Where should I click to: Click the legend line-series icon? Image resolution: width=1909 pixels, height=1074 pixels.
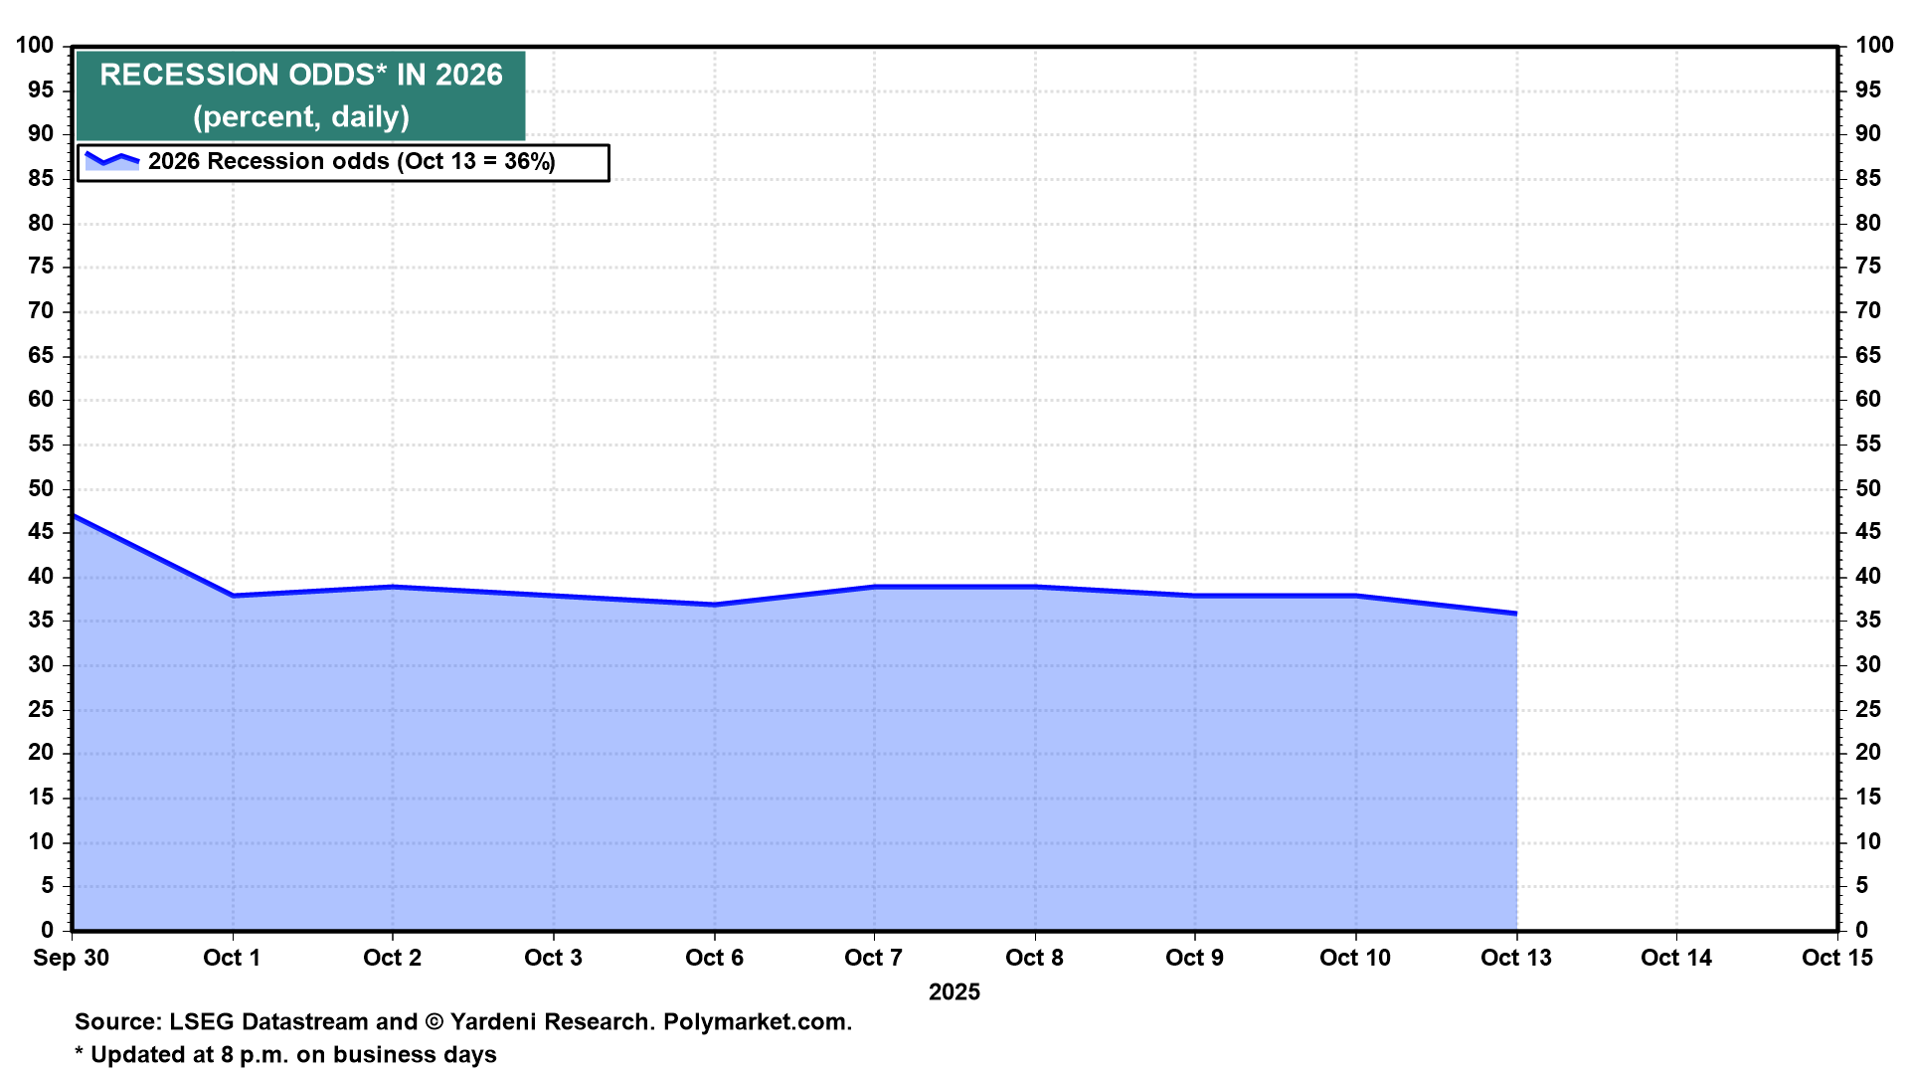(x=111, y=161)
